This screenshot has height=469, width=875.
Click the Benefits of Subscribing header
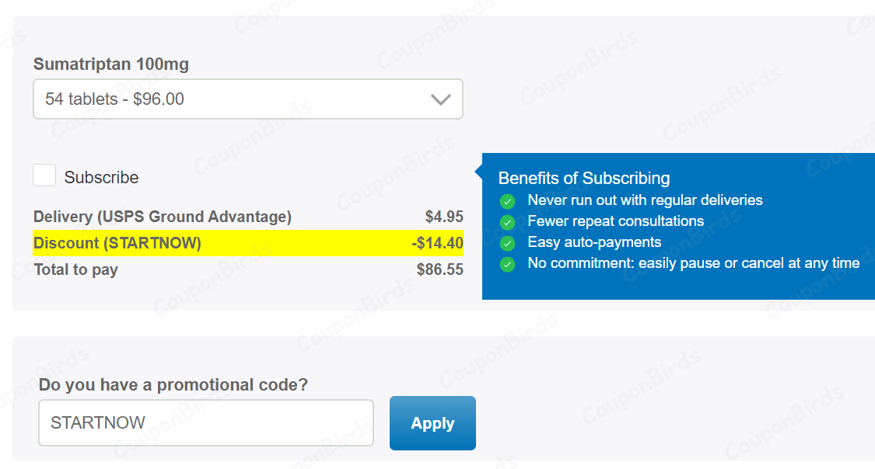coord(584,178)
